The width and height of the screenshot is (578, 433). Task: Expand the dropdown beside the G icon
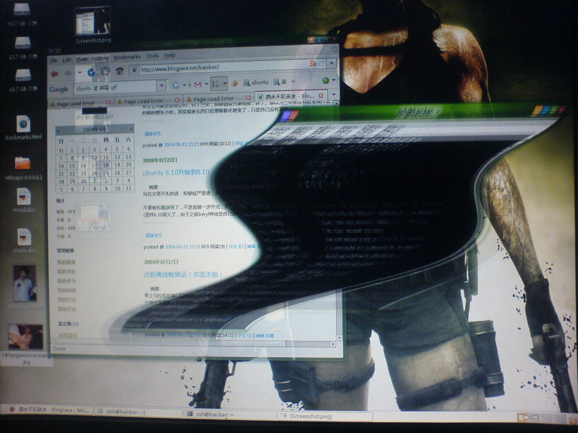[183, 86]
